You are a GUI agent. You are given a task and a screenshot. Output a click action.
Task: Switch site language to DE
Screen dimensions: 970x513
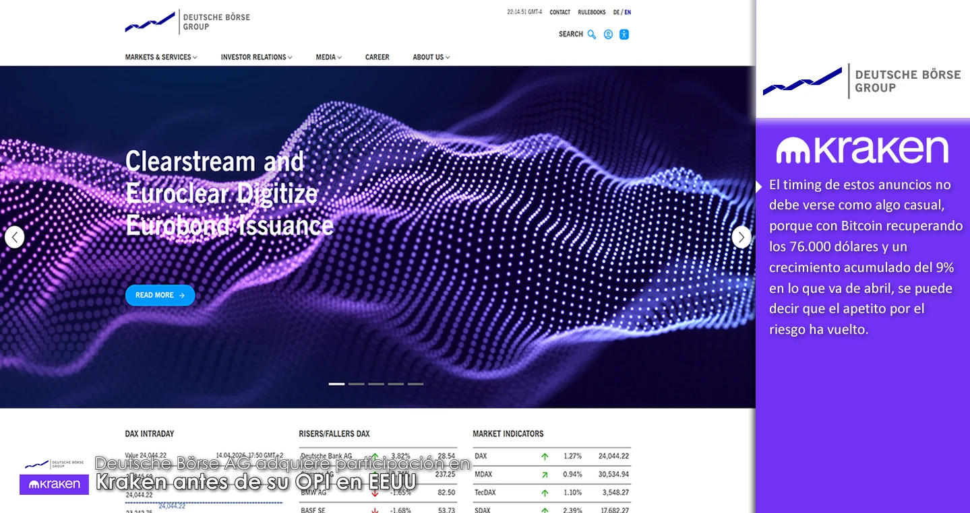pyautogui.click(x=616, y=12)
